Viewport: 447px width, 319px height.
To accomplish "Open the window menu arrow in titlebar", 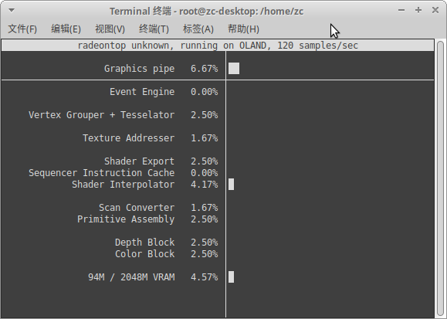I will [x=12, y=11].
